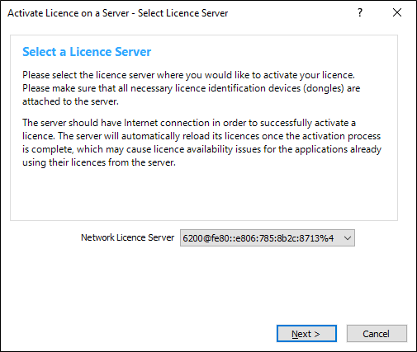Click the dialog title bar text
The width and height of the screenshot is (417, 352).
click(x=118, y=13)
